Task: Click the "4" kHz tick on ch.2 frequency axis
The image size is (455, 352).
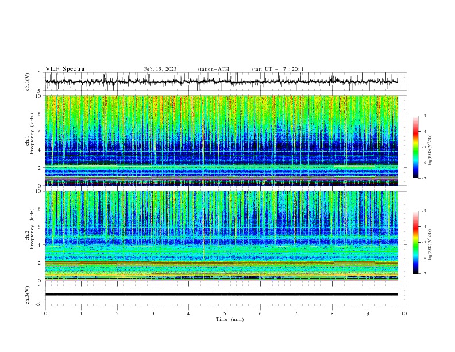Action: 41,245
